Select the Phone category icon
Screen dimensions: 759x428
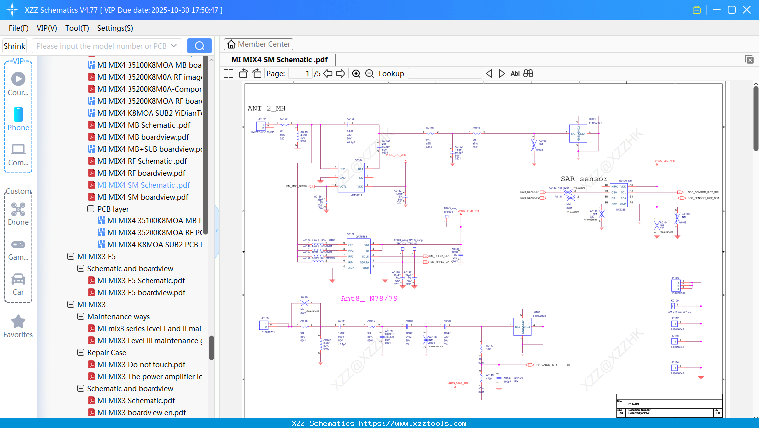click(18, 119)
